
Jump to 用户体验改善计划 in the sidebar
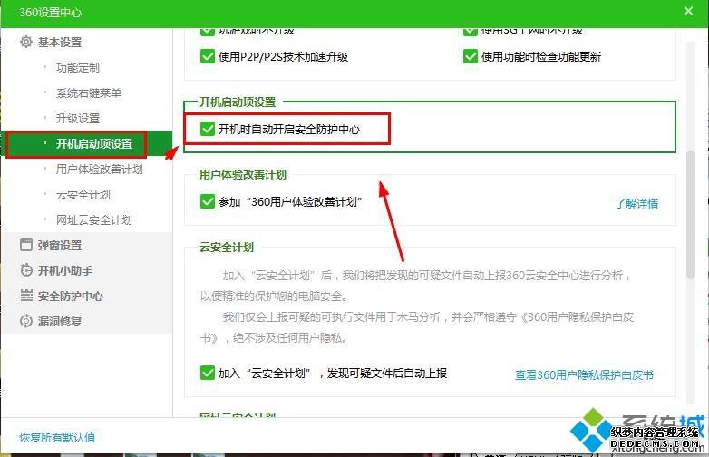click(x=99, y=169)
